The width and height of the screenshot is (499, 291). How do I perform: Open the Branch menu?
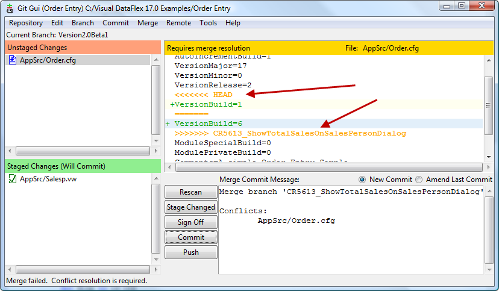pos(83,23)
